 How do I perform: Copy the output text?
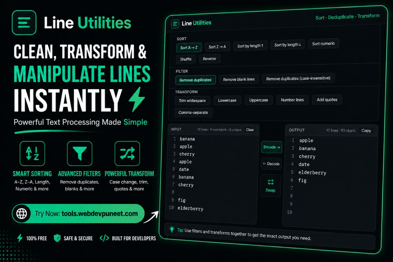366,130
